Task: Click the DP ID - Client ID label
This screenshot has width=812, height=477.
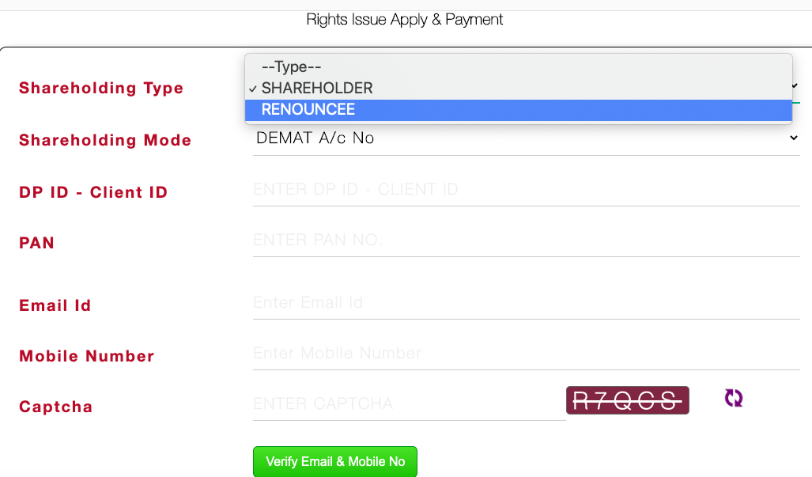Action: point(93,192)
